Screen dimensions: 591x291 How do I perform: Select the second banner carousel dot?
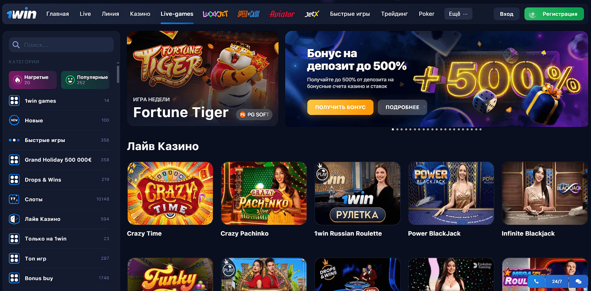point(397,129)
